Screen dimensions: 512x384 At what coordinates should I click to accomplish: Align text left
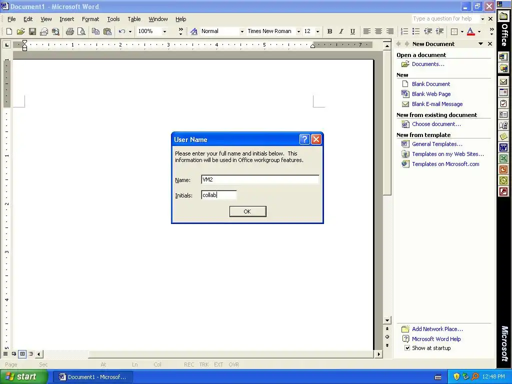coord(366,31)
